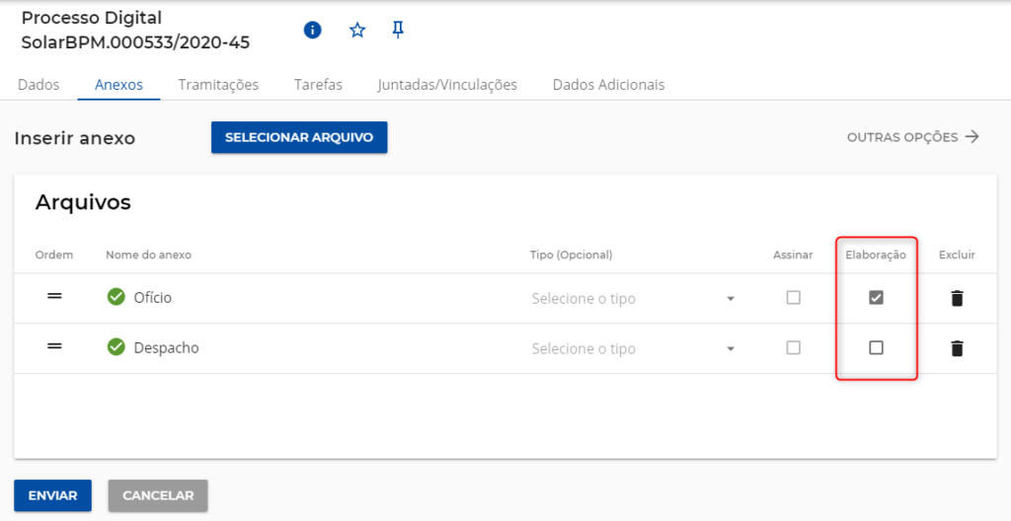Delete the Ofício attachment with trash icon

[957, 298]
